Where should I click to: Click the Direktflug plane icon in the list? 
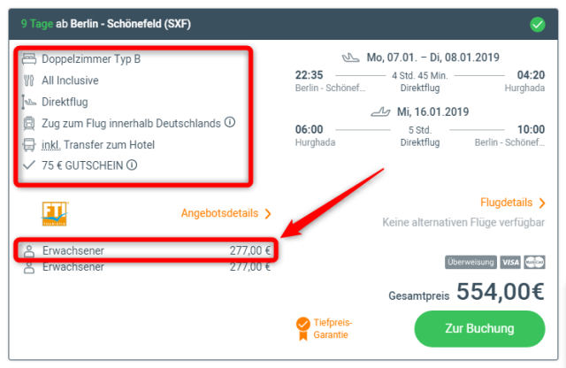tap(29, 102)
